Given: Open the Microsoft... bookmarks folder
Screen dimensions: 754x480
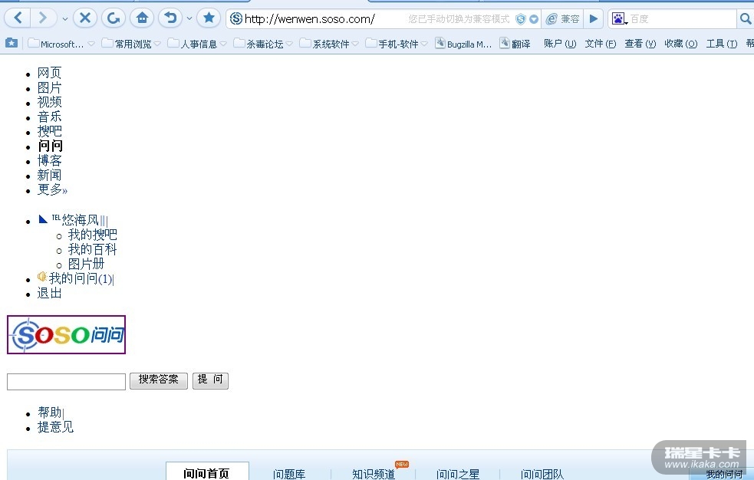Looking at the screenshot, I should (x=61, y=44).
